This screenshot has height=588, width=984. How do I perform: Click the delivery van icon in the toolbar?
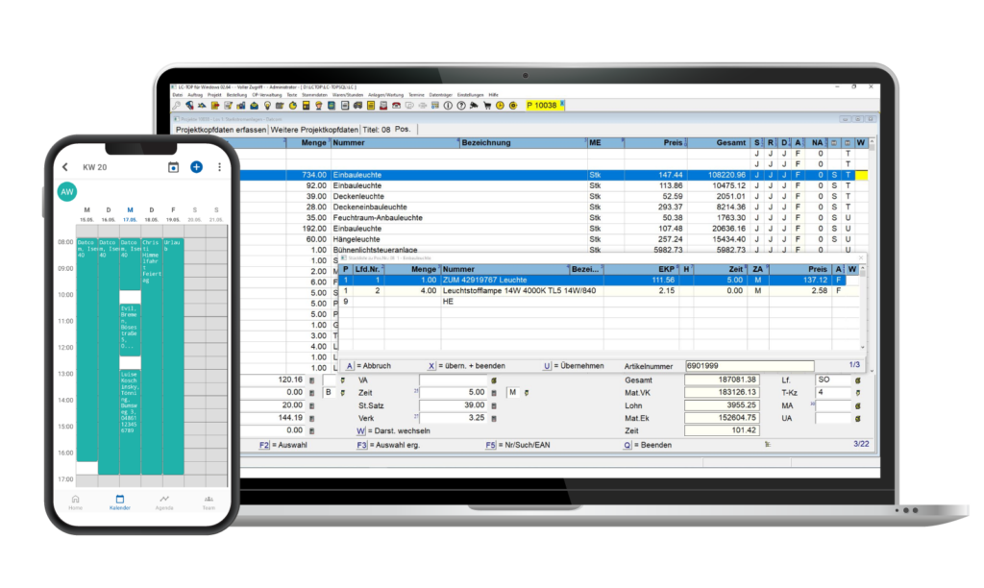point(357,106)
